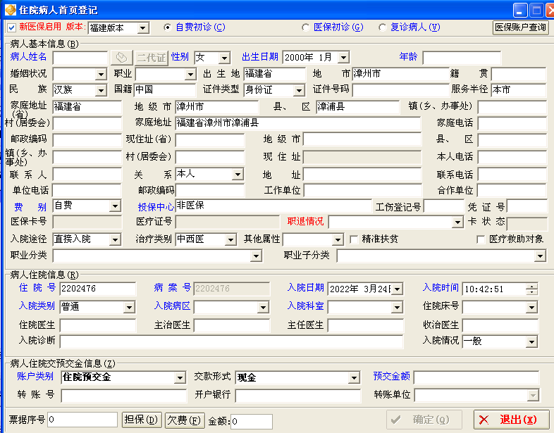Expand the 职业分类 dropdown

tap(255, 256)
